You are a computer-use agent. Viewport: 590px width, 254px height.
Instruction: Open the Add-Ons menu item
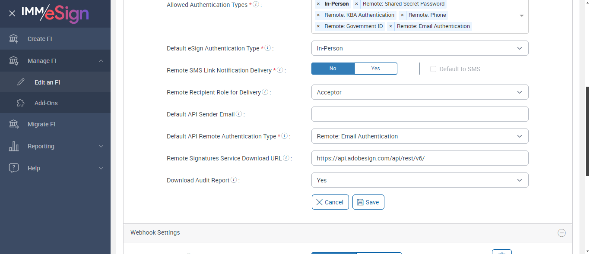click(46, 103)
